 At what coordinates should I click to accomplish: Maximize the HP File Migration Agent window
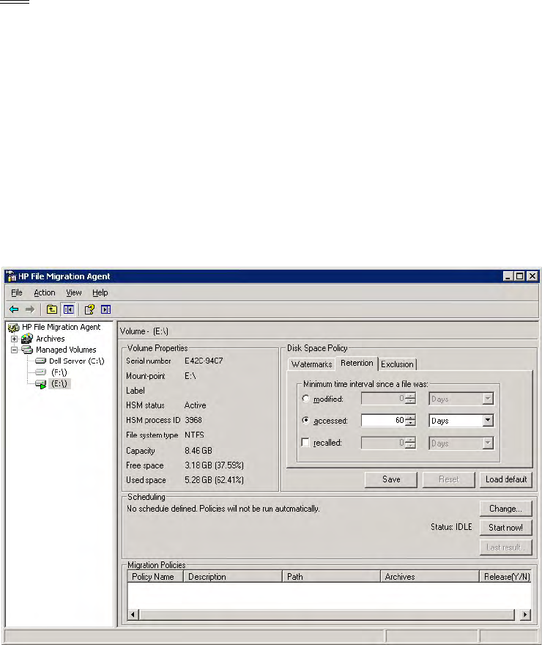[520, 276]
